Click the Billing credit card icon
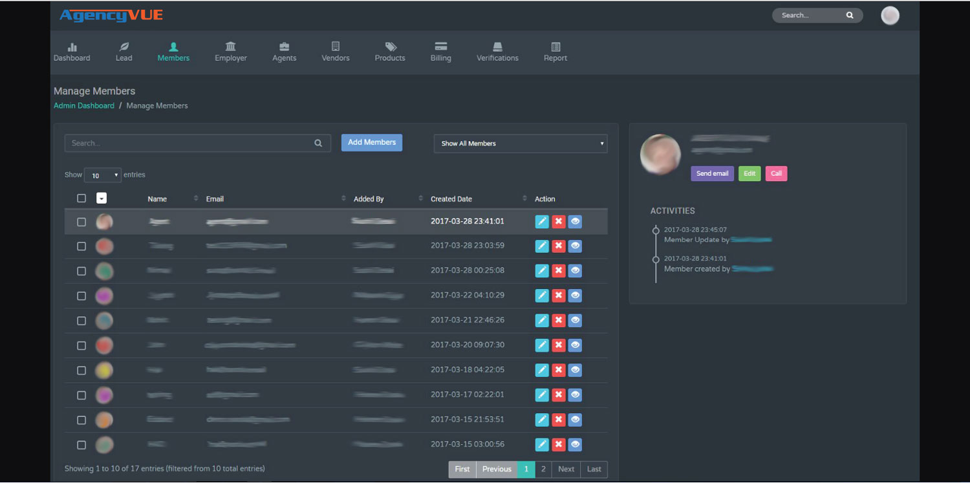This screenshot has width=970, height=483. click(440, 47)
